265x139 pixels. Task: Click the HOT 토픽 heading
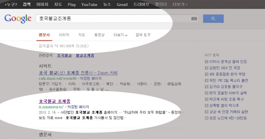(212, 55)
